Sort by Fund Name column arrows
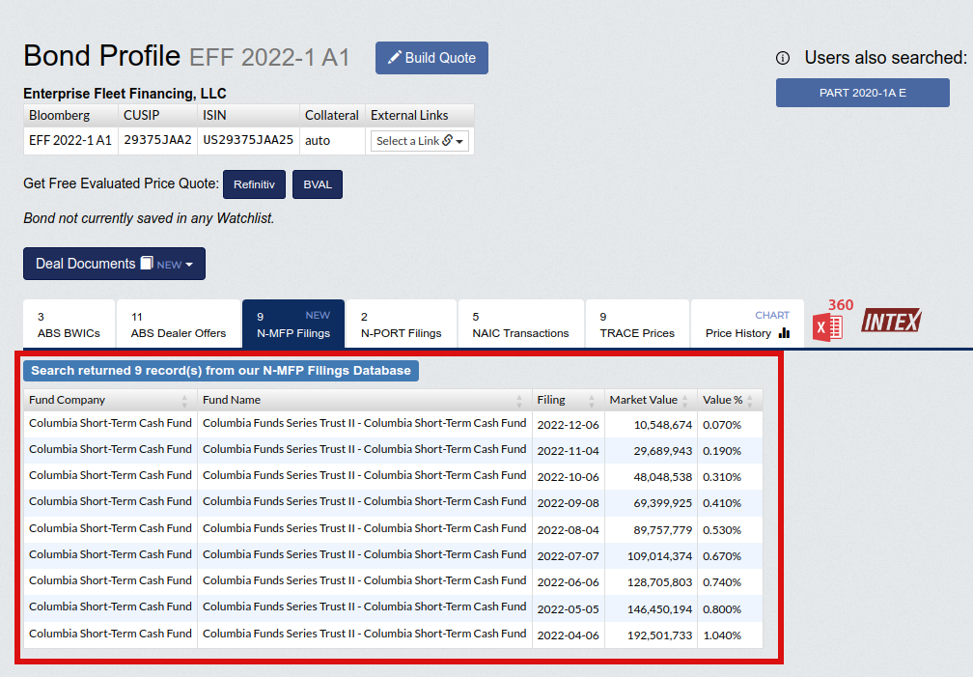The width and height of the screenshot is (973, 677). point(522,400)
